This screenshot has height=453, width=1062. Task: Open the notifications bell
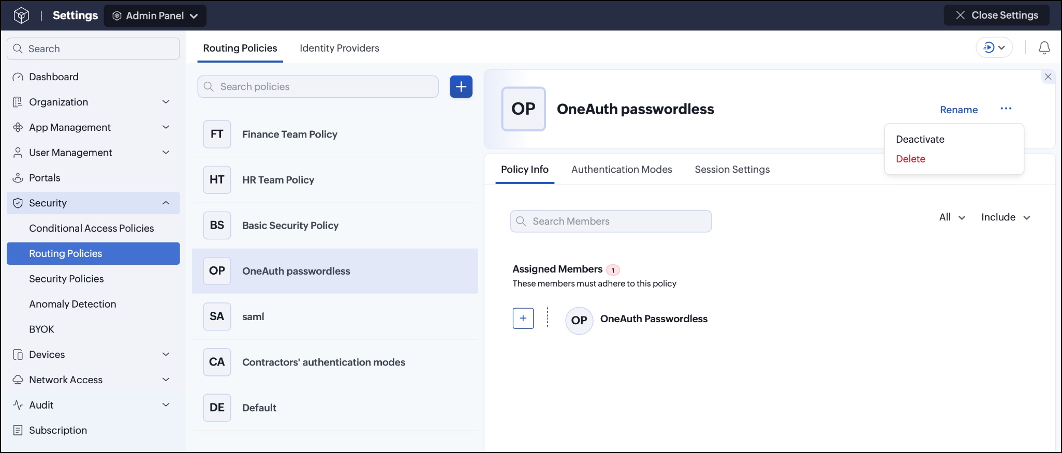coord(1044,48)
